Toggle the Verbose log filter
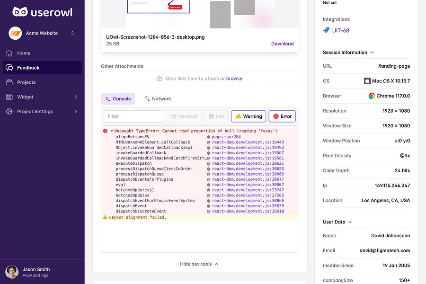 pos(184,116)
